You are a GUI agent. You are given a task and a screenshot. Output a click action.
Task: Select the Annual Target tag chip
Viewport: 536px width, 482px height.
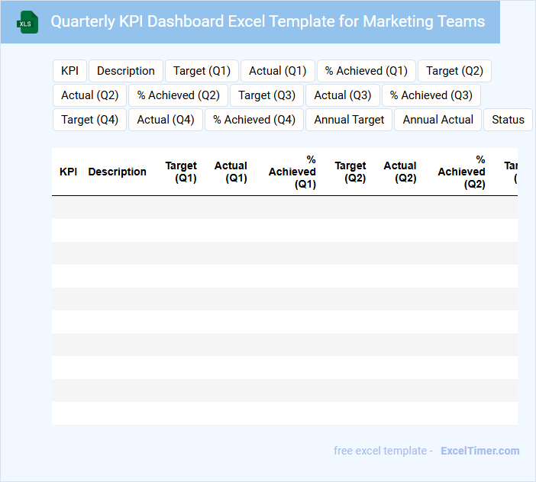349,120
